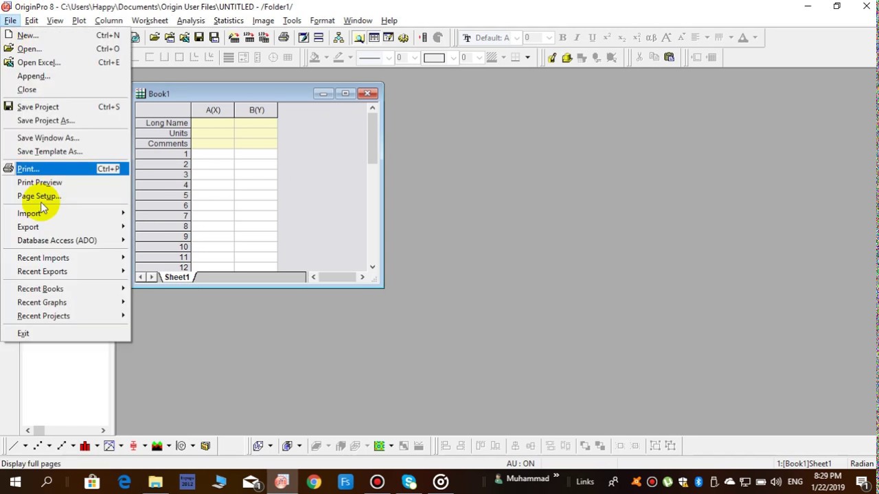The width and height of the screenshot is (879, 494).
Task: Click the Results Log toolbar icon
Action: (374, 38)
